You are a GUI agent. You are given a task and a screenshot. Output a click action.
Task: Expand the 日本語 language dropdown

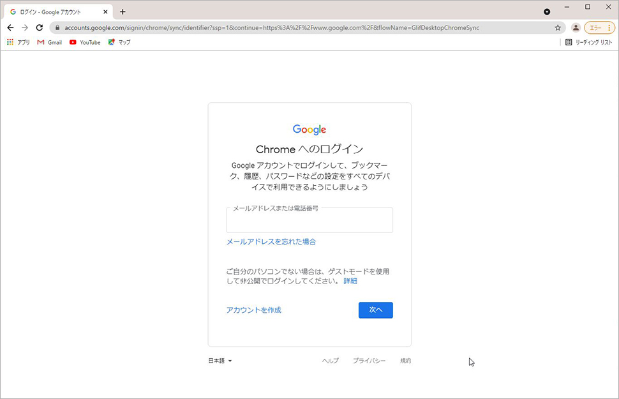[220, 361]
